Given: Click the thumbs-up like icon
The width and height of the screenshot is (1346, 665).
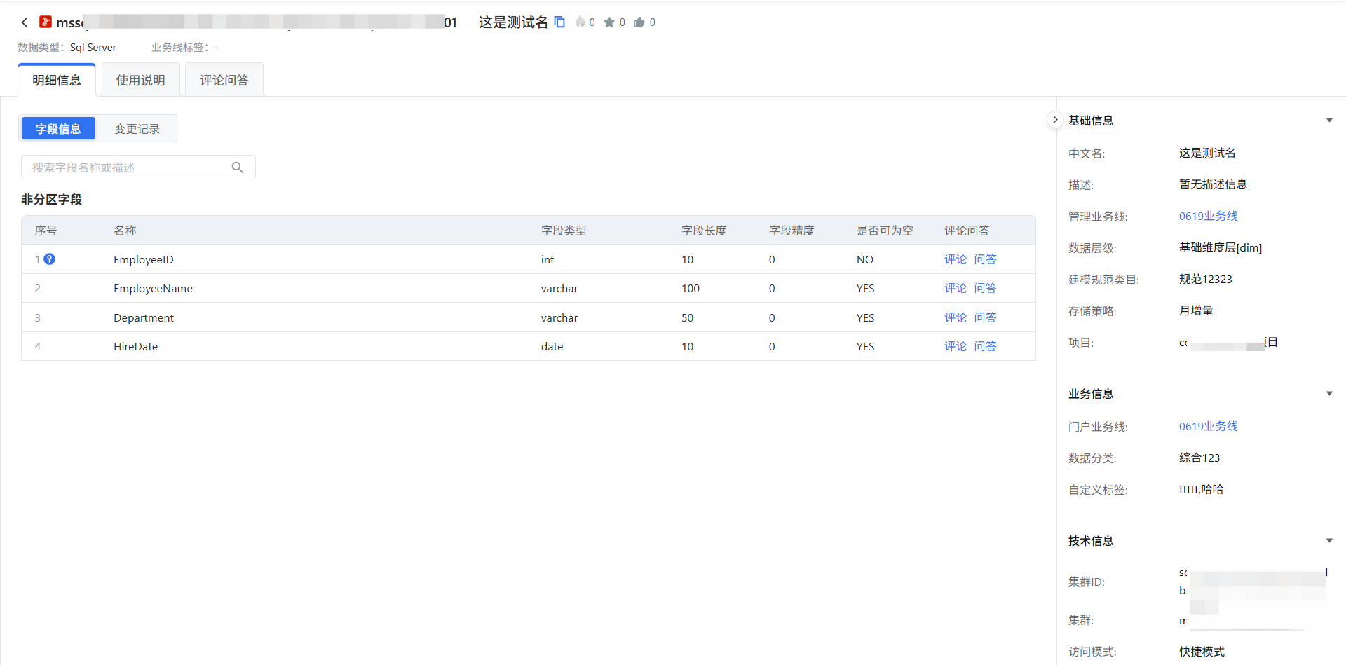Looking at the screenshot, I should tap(639, 22).
